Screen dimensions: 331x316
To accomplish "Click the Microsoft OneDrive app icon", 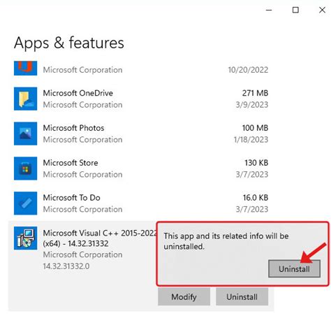I will tap(25, 99).
